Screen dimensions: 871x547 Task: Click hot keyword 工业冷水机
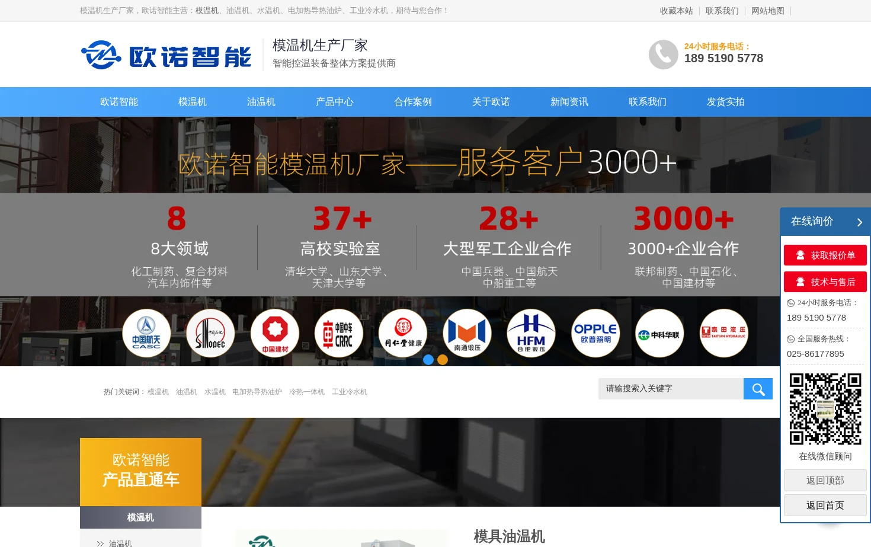pos(350,392)
